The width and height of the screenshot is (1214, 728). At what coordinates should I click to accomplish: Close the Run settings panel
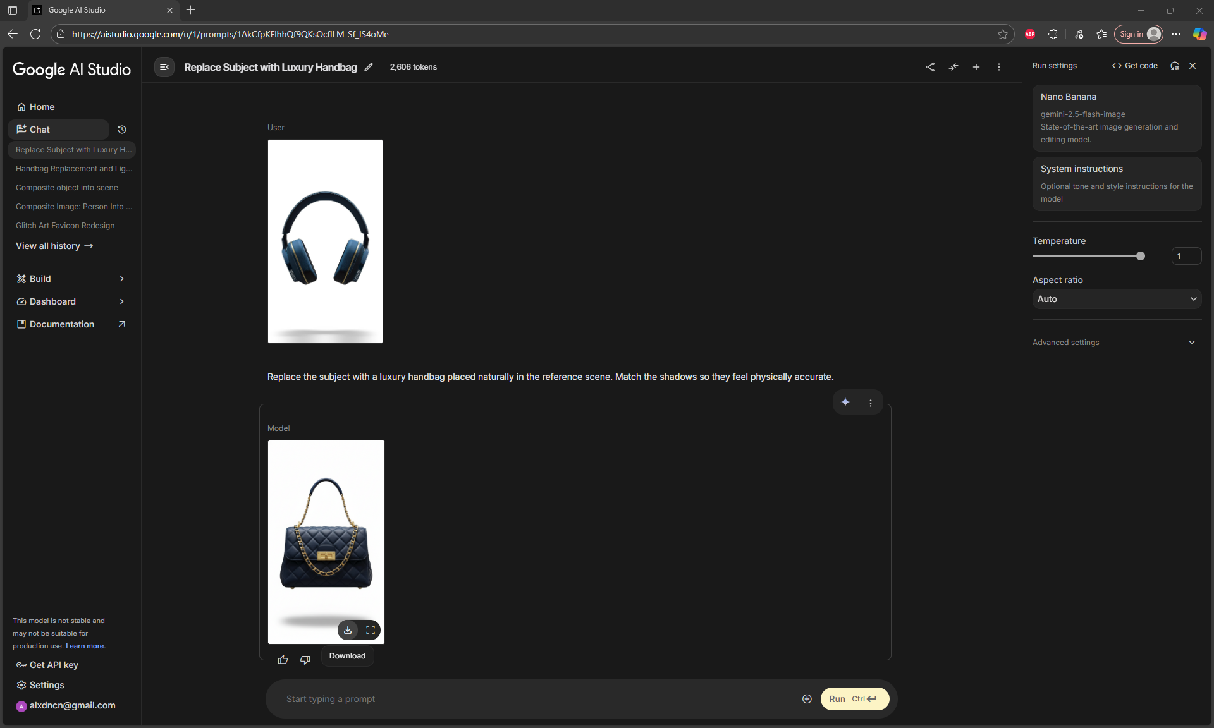coord(1193,66)
